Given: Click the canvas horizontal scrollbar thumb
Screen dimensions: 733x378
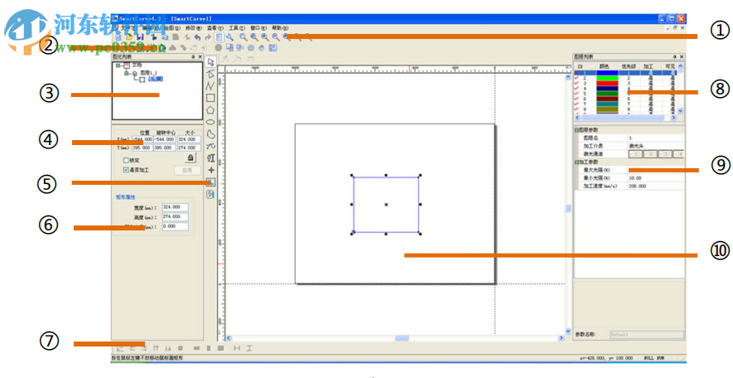Looking at the screenshot, I should pyautogui.click(x=402, y=337).
